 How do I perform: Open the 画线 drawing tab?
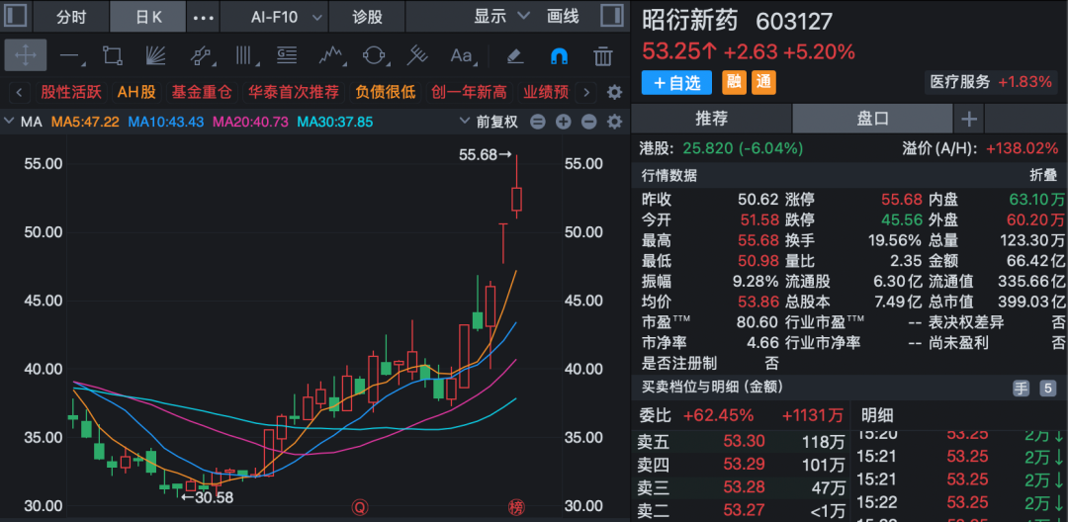563,17
